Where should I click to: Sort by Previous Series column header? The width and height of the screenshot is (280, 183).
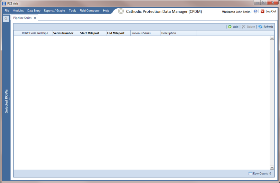[x=145, y=33]
